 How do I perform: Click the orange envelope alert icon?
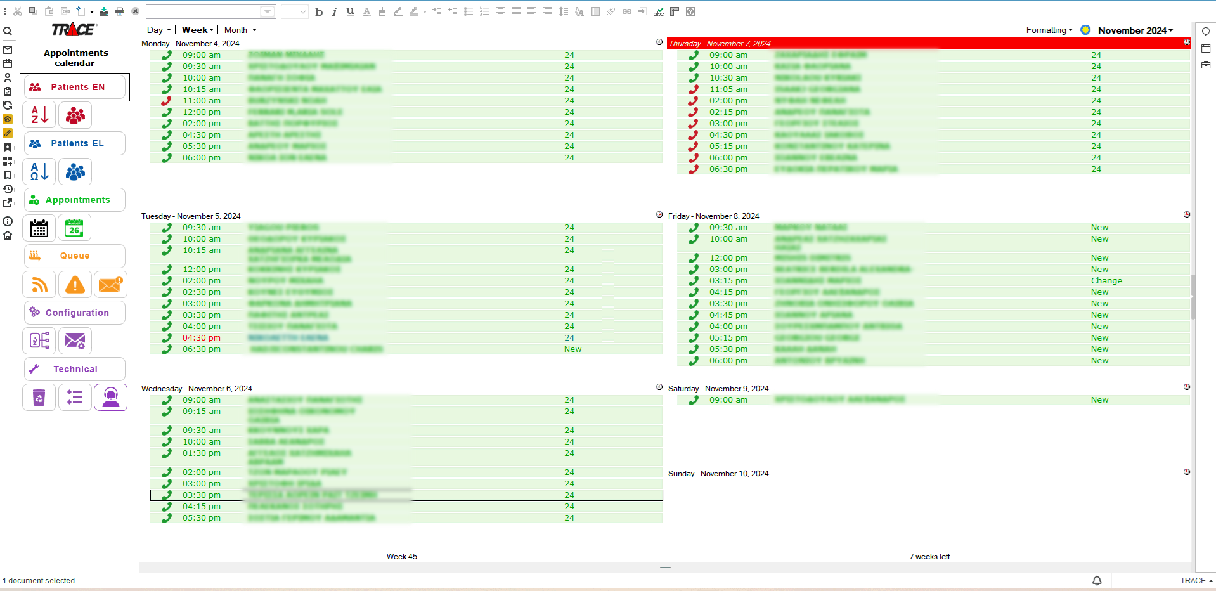110,285
